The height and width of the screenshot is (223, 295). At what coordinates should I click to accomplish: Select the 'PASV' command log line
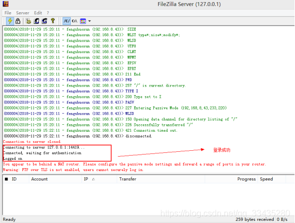click(x=69, y=102)
